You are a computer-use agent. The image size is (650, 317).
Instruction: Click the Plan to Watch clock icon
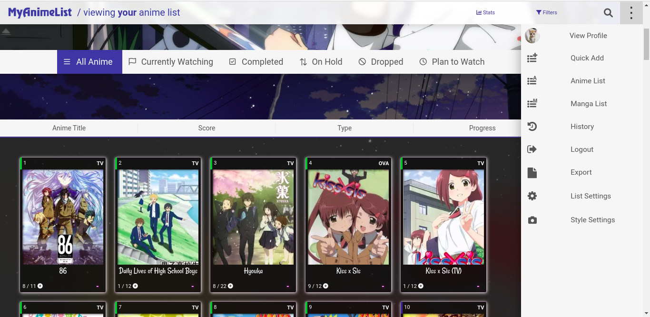(x=423, y=62)
